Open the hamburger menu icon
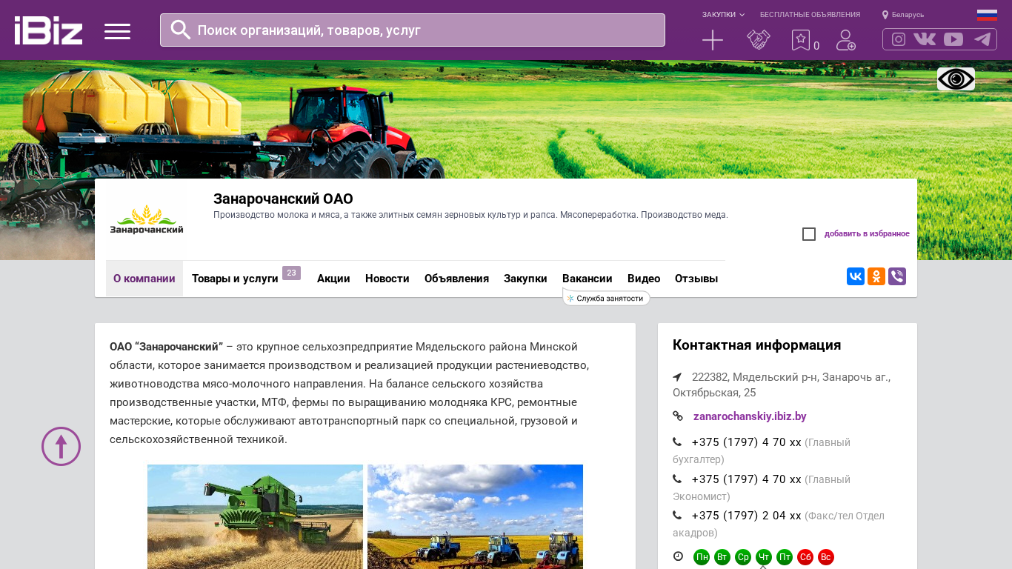The width and height of the screenshot is (1012, 569). click(x=117, y=31)
